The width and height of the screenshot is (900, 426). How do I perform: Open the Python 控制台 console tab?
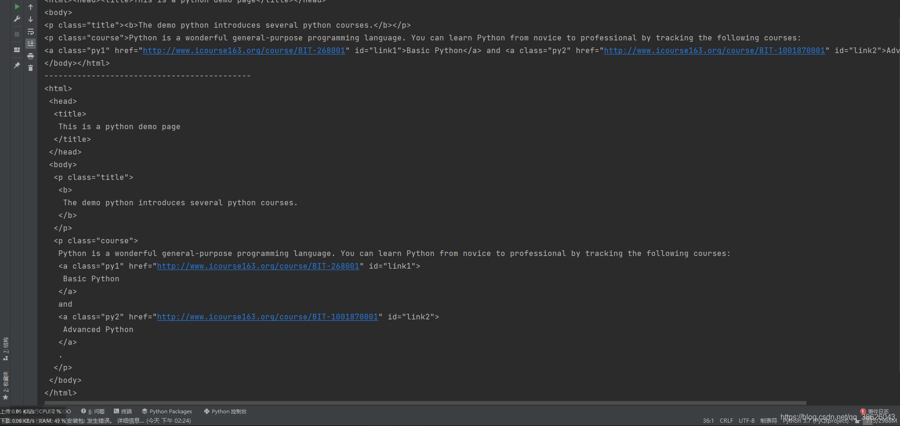pos(225,411)
